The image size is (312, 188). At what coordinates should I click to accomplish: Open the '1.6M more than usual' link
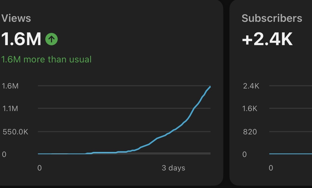click(x=46, y=59)
